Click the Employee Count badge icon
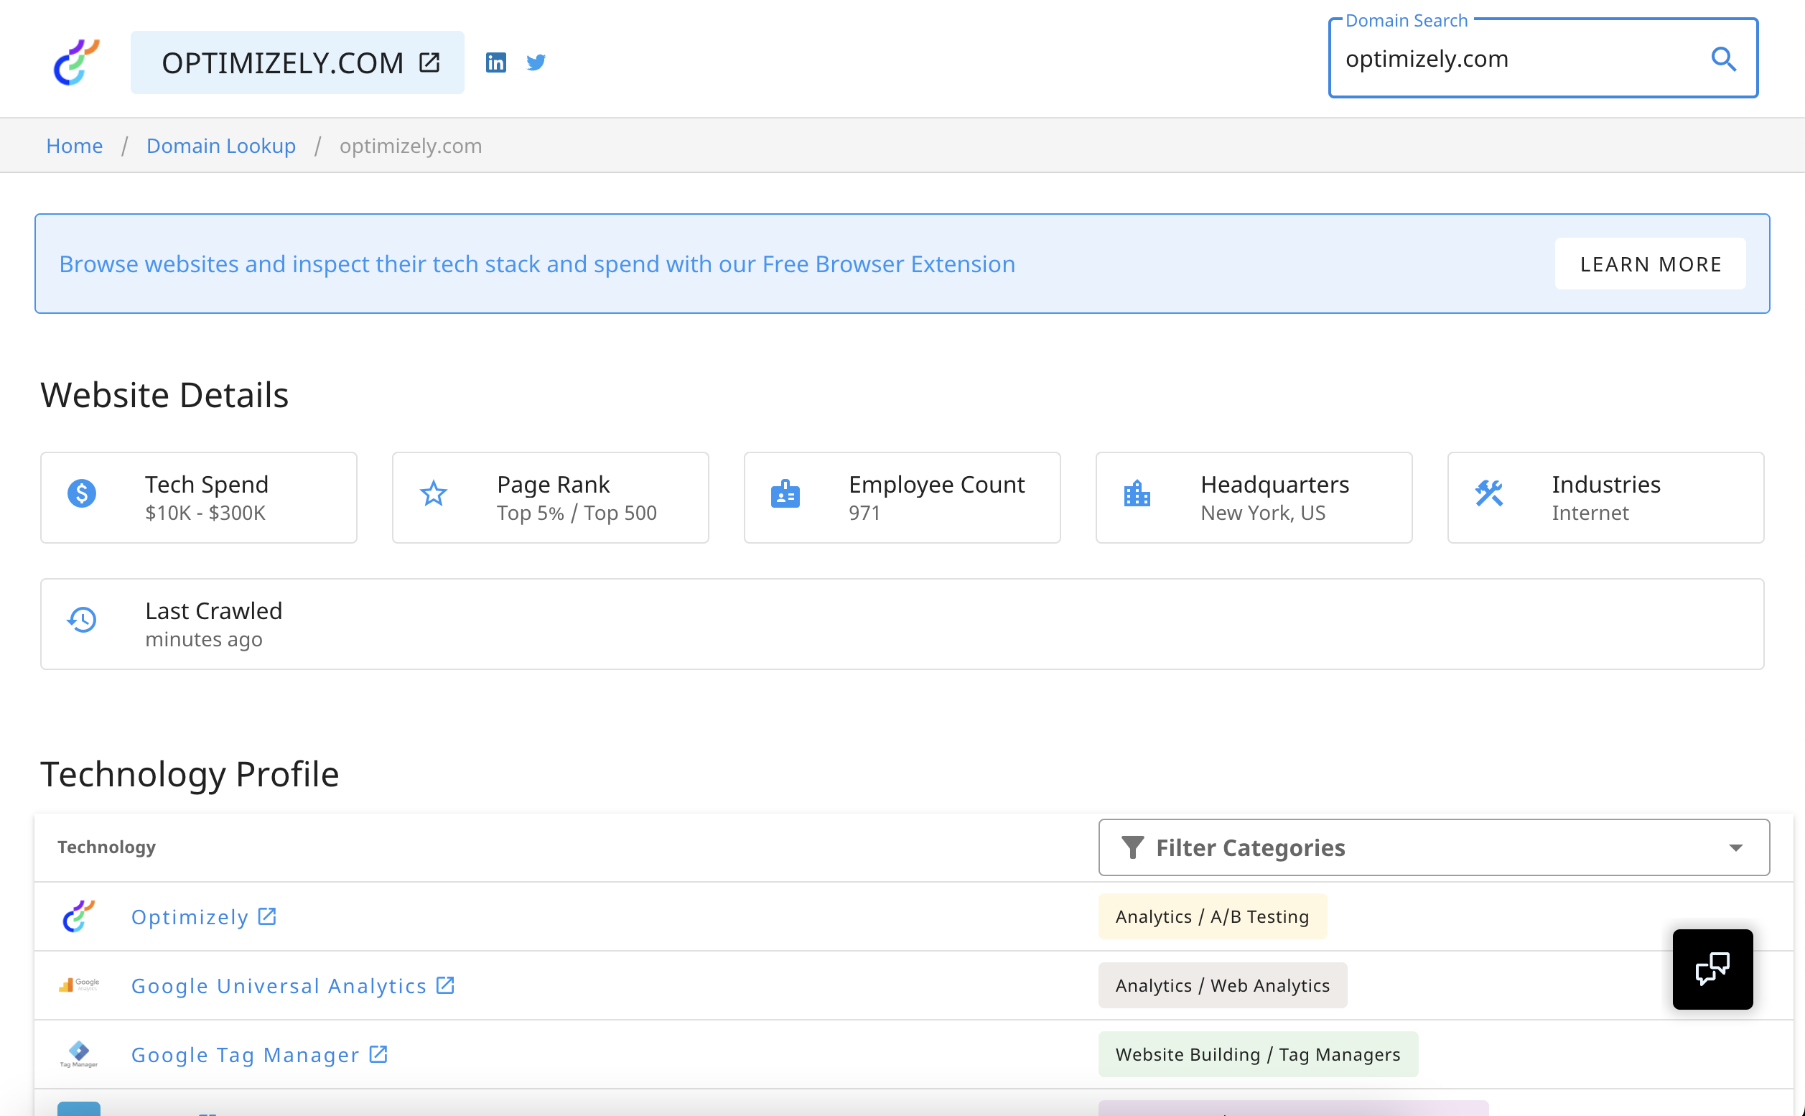 (x=785, y=493)
